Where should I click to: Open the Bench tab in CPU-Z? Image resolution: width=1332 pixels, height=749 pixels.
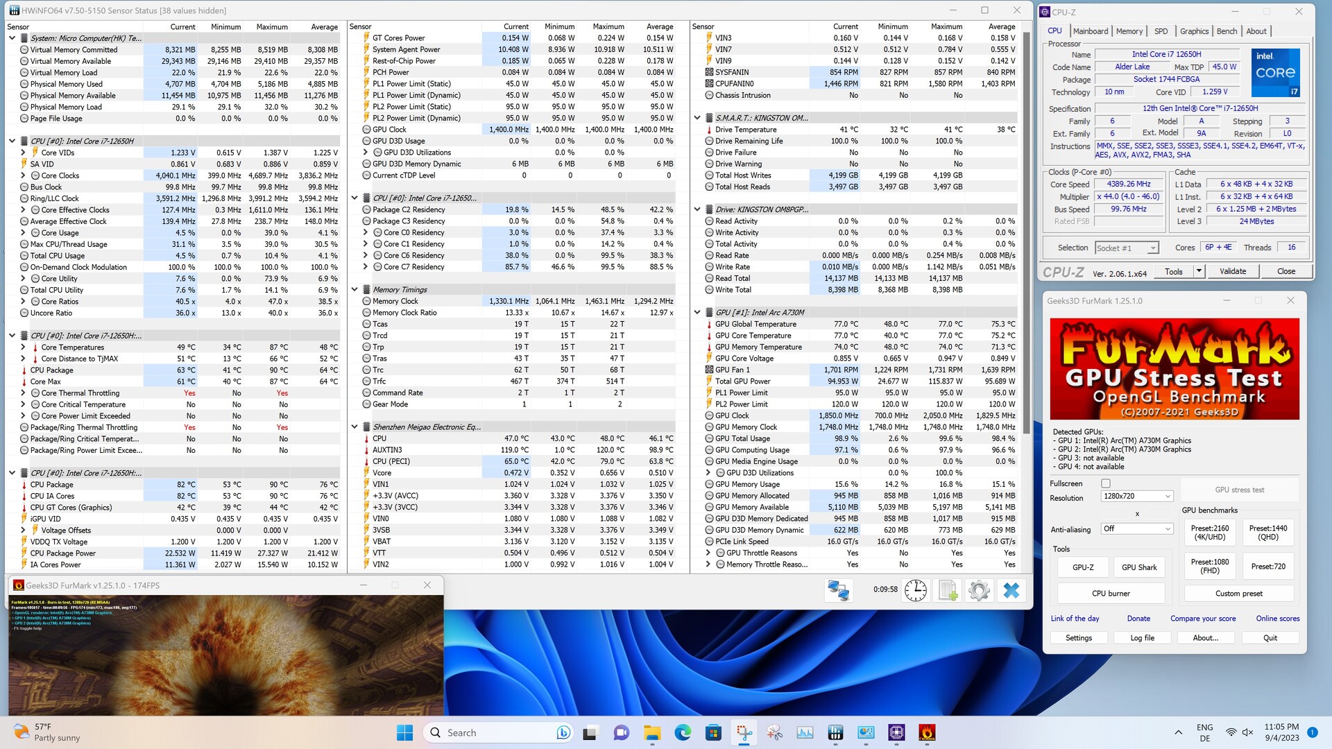[1227, 31]
